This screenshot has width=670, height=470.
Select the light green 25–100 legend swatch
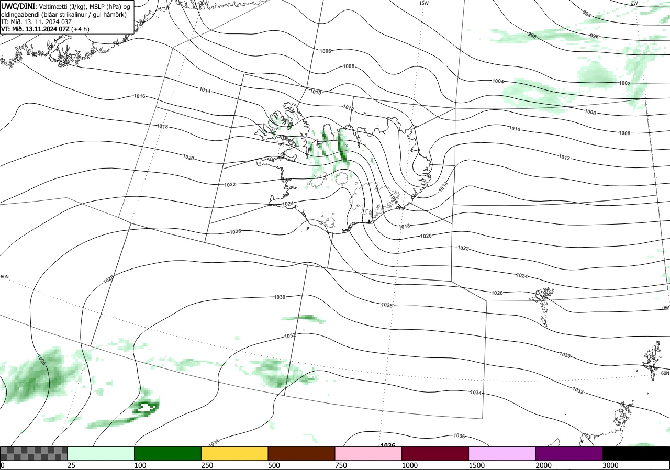point(101,453)
